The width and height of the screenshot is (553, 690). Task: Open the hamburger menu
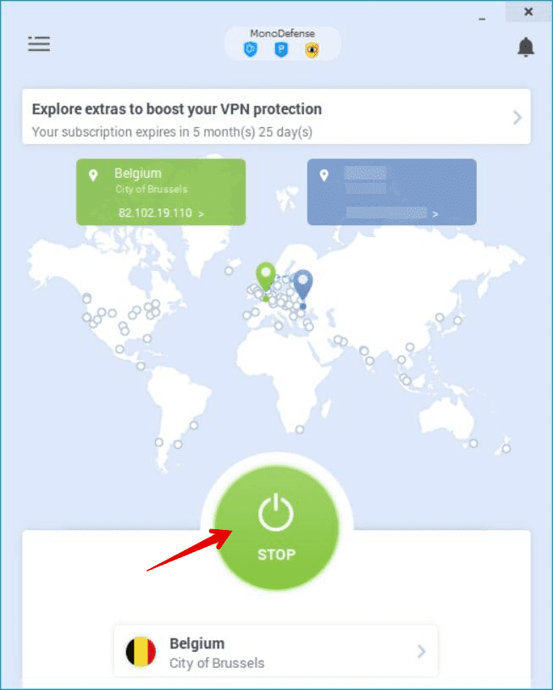pos(39,43)
